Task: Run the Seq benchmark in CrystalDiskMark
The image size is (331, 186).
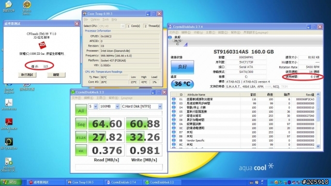Action: point(81,124)
